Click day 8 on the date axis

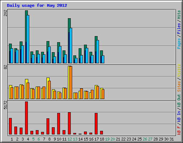tap(49, 139)
